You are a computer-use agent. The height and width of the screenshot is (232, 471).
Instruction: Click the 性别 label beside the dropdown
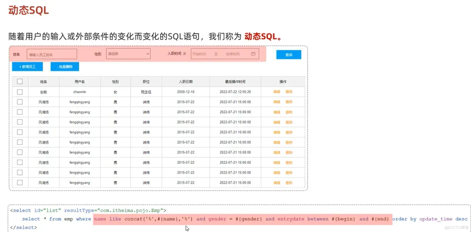[98, 54]
